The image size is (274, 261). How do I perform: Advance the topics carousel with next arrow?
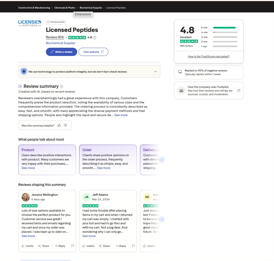coord(162,160)
